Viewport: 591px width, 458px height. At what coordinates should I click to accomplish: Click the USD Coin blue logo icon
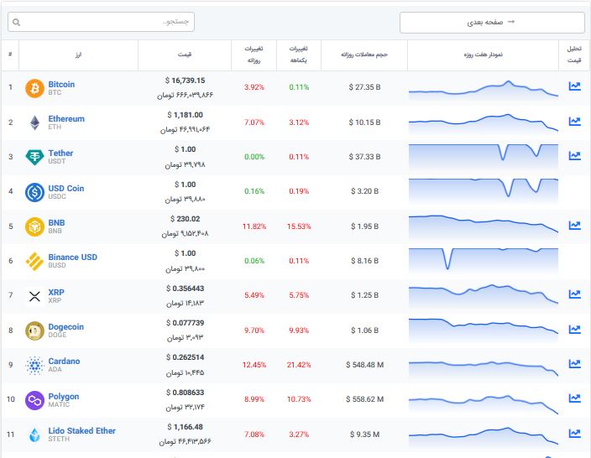pos(34,192)
